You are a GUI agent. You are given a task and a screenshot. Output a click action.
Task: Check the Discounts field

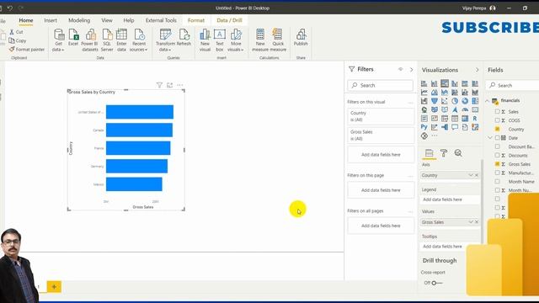(x=497, y=155)
